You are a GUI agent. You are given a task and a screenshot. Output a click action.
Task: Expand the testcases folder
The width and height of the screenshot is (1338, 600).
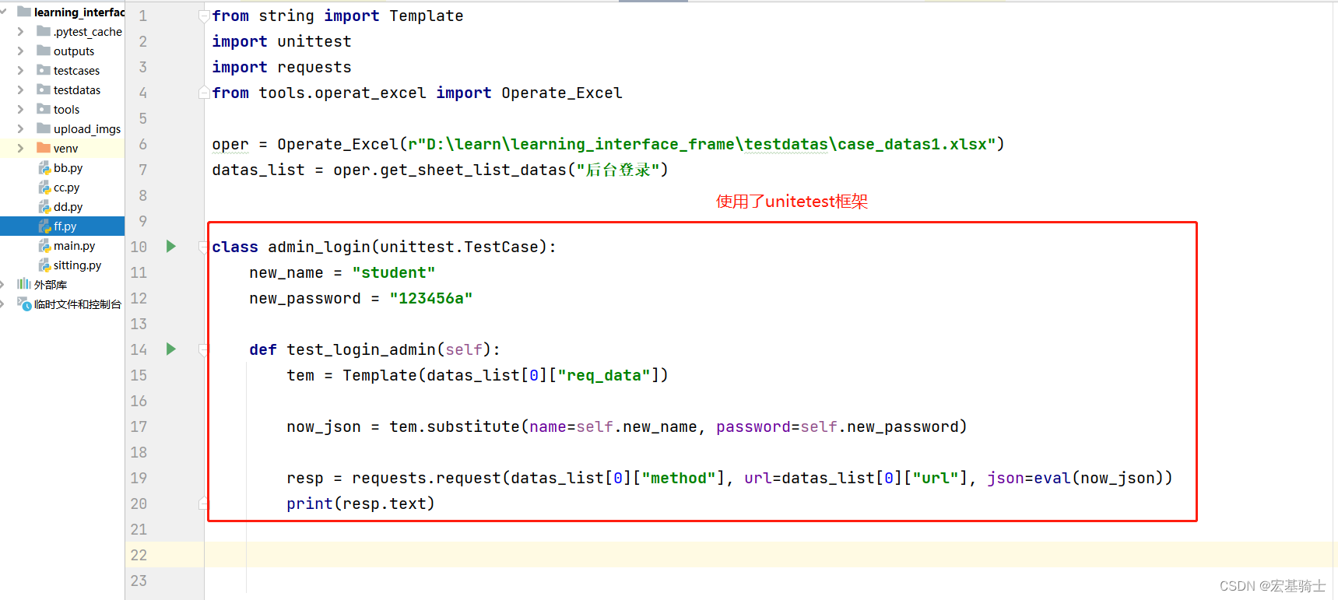[x=21, y=71]
